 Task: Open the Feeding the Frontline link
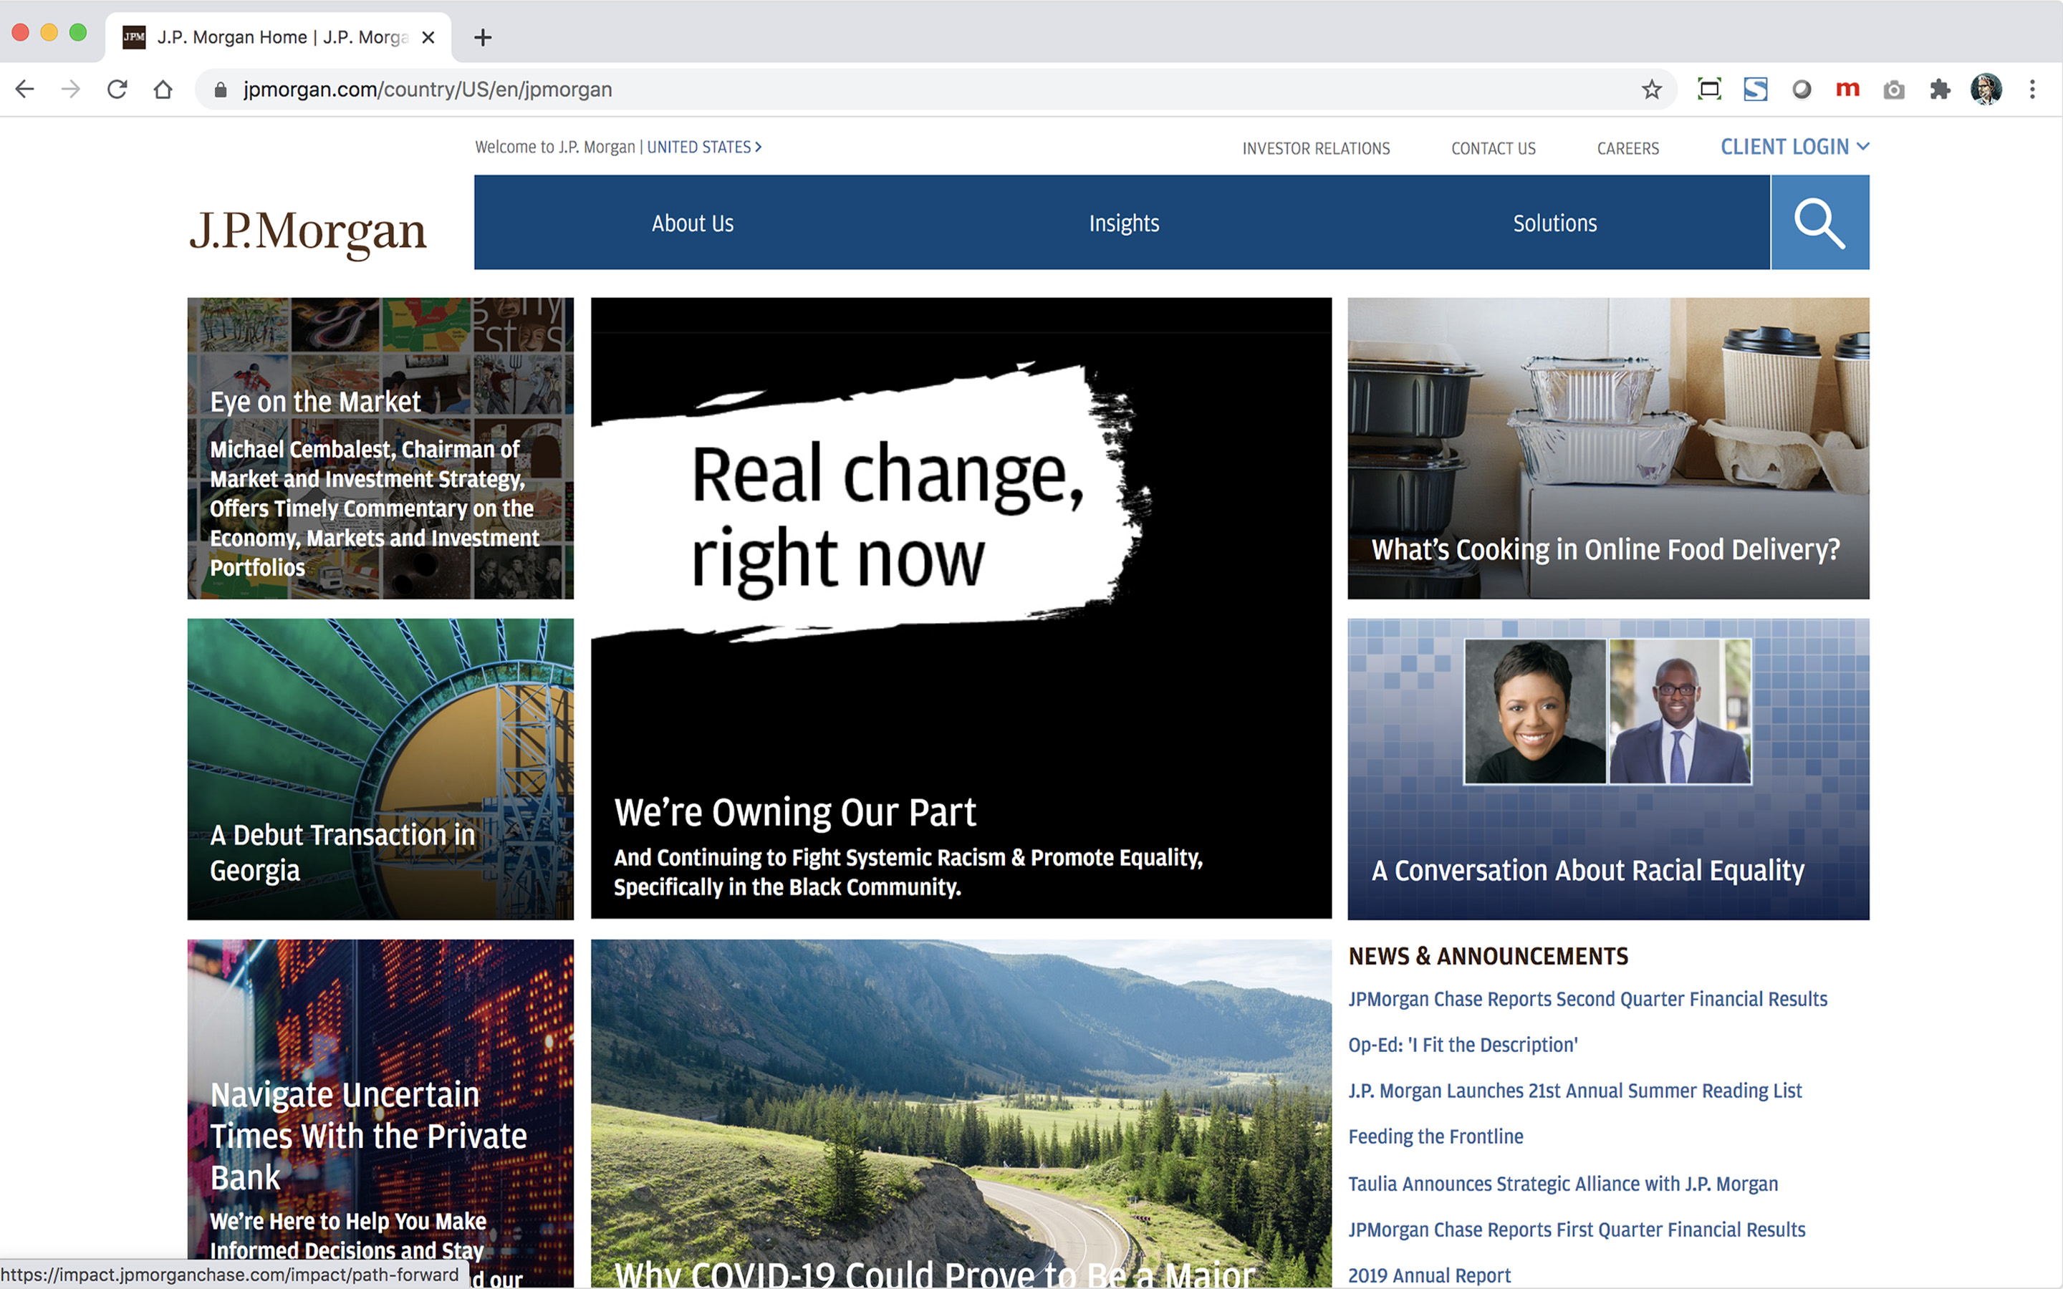pos(1436,1137)
